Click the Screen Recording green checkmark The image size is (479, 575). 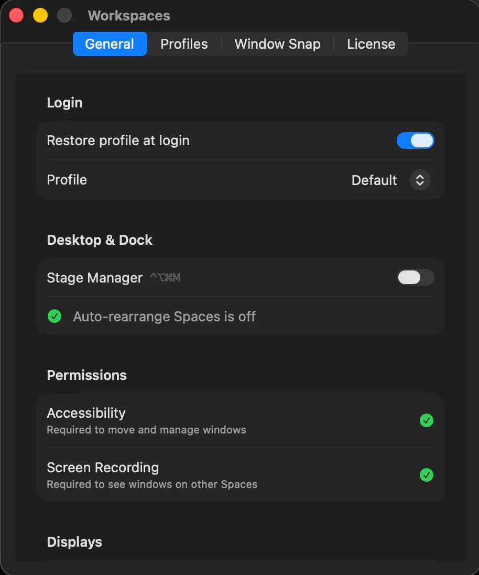tap(426, 475)
